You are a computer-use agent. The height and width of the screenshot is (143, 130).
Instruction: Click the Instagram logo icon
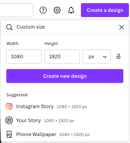[9, 106]
